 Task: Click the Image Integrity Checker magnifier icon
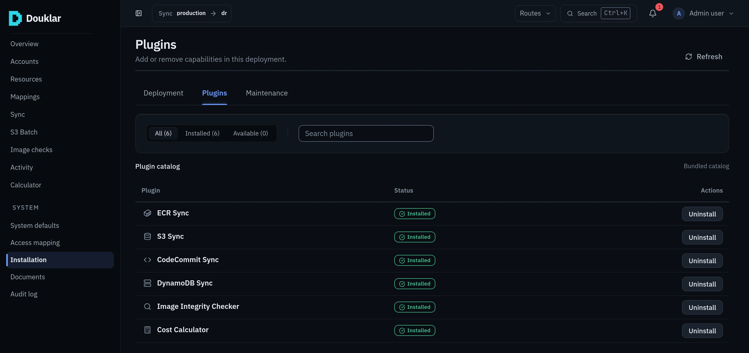pos(147,307)
